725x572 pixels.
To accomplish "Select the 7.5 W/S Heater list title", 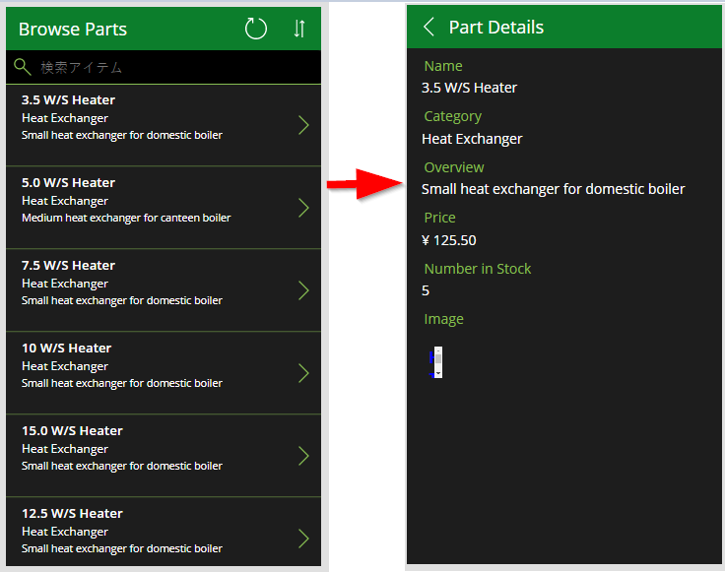I will click(x=68, y=265).
